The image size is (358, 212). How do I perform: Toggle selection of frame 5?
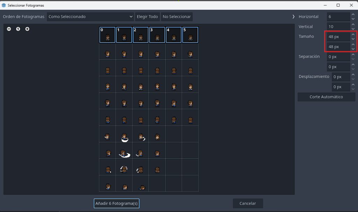[190, 35]
